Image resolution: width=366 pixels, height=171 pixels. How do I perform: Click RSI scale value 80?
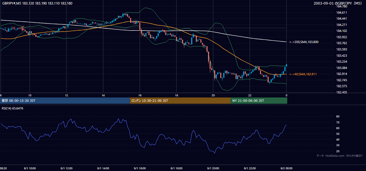338,117
